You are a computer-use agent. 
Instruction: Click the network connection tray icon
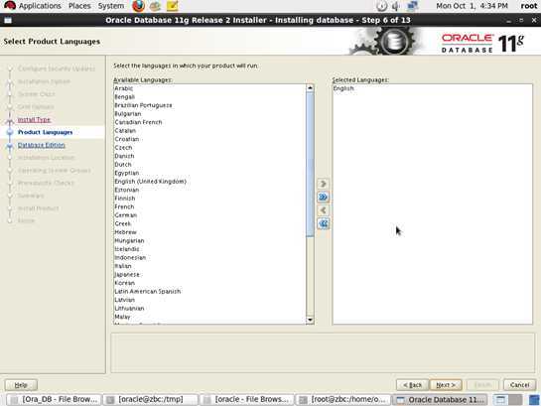click(412, 6)
